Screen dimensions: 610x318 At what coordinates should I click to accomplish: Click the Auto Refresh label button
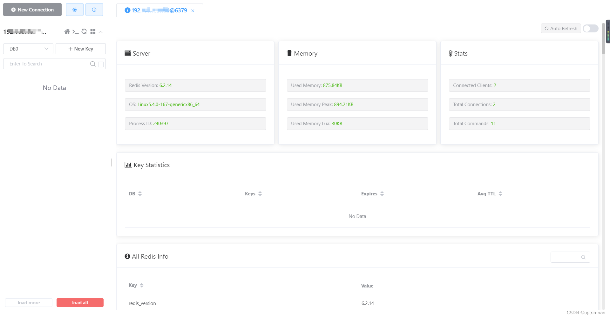561,28
